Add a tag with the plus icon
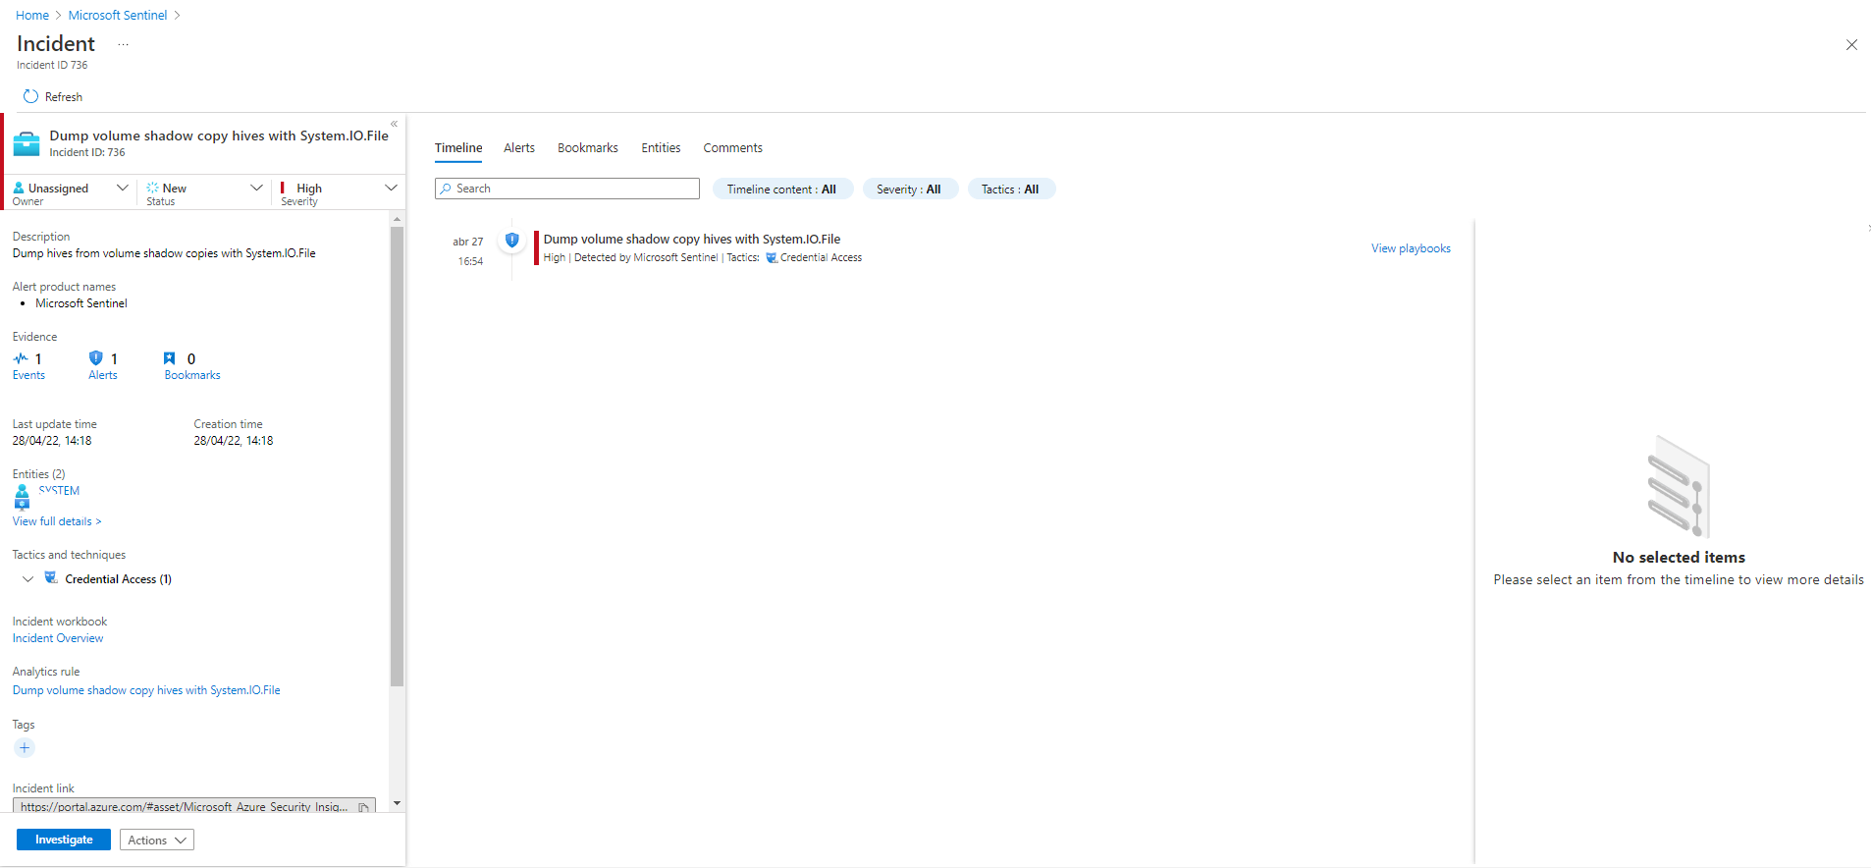This screenshot has height=868, width=1871. (x=25, y=748)
